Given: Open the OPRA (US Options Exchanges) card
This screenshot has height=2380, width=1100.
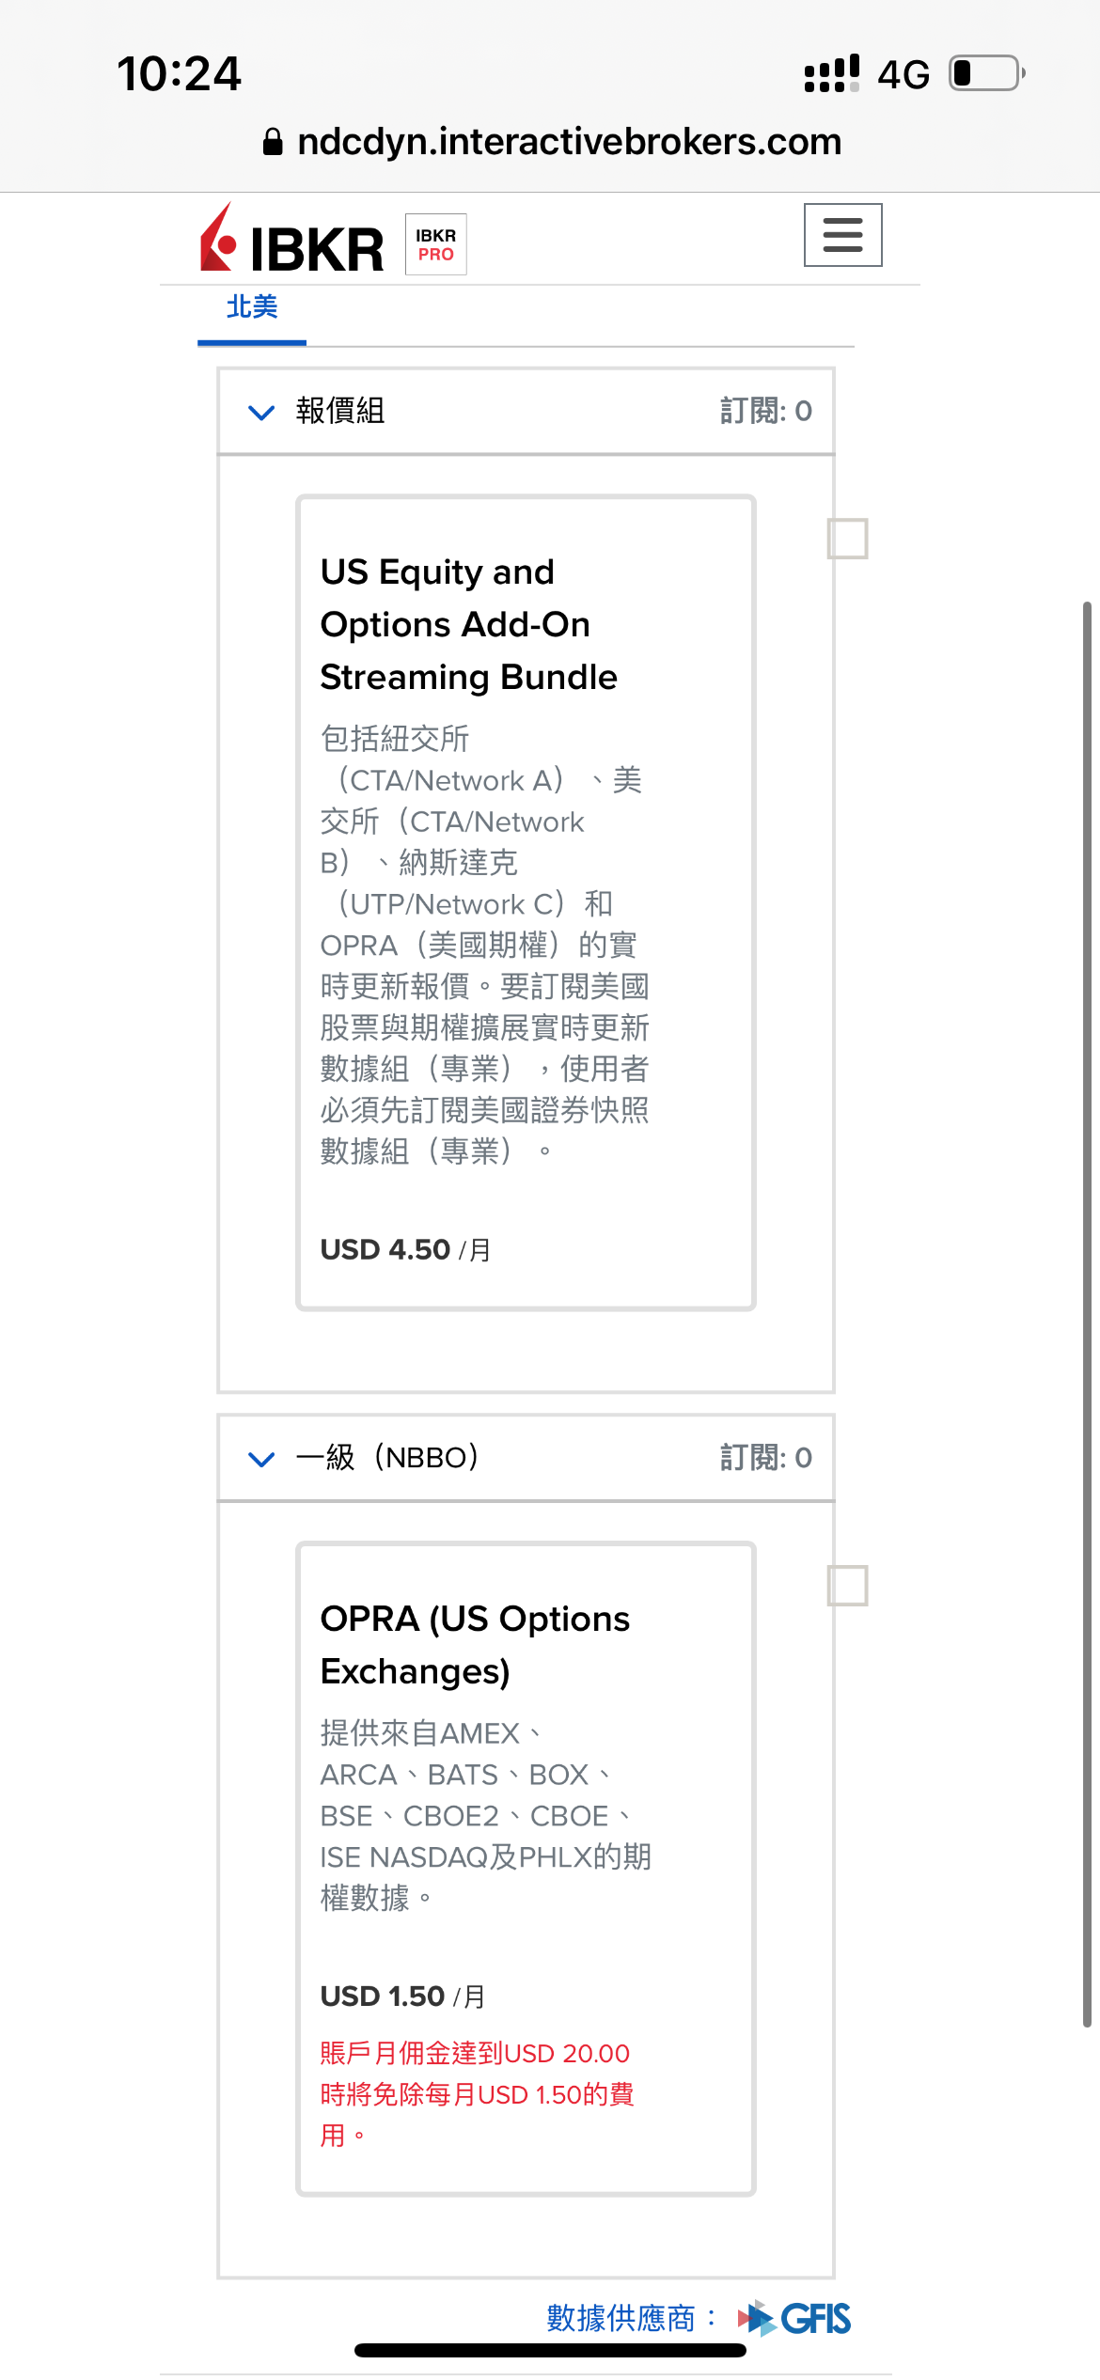Looking at the screenshot, I should click(x=526, y=1869).
